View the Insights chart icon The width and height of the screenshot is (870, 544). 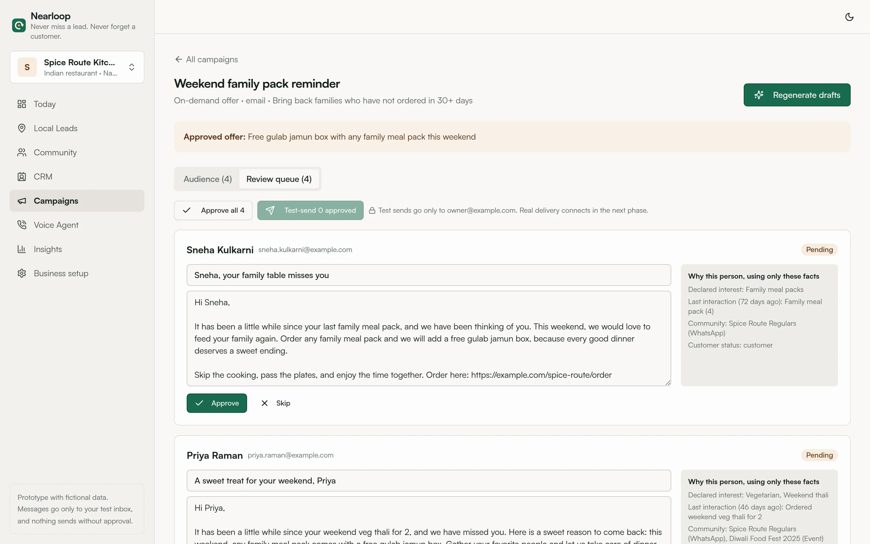pyautogui.click(x=21, y=249)
